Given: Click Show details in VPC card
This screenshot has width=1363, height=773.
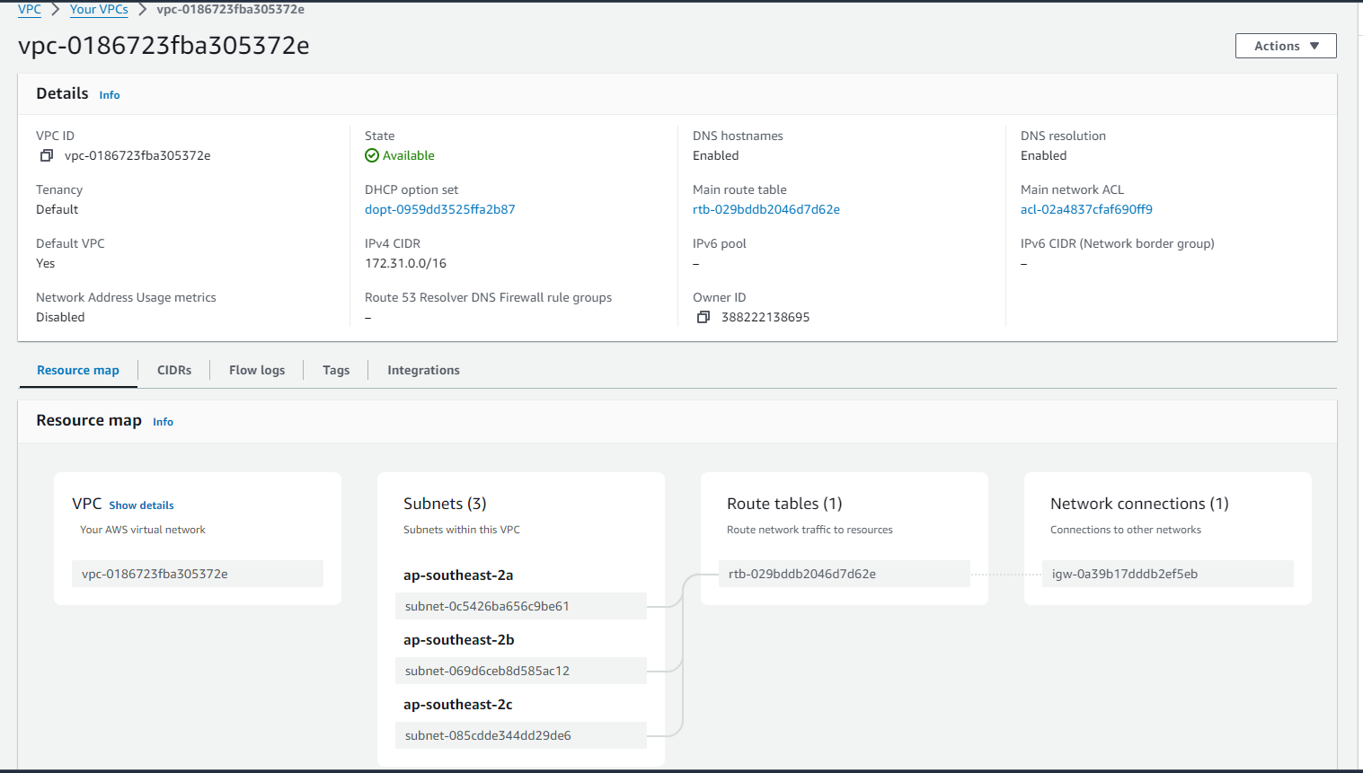Looking at the screenshot, I should point(141,505).
